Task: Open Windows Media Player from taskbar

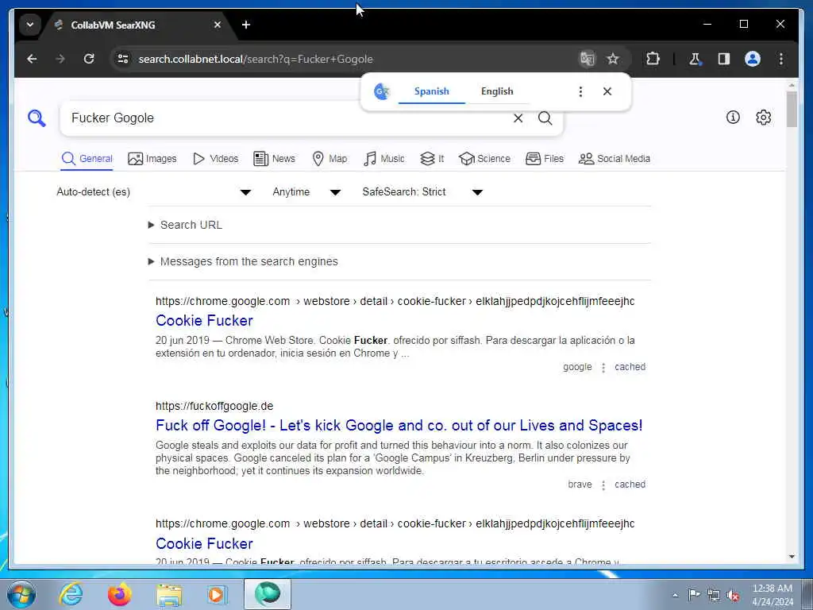Action: (x=217, y=594)
